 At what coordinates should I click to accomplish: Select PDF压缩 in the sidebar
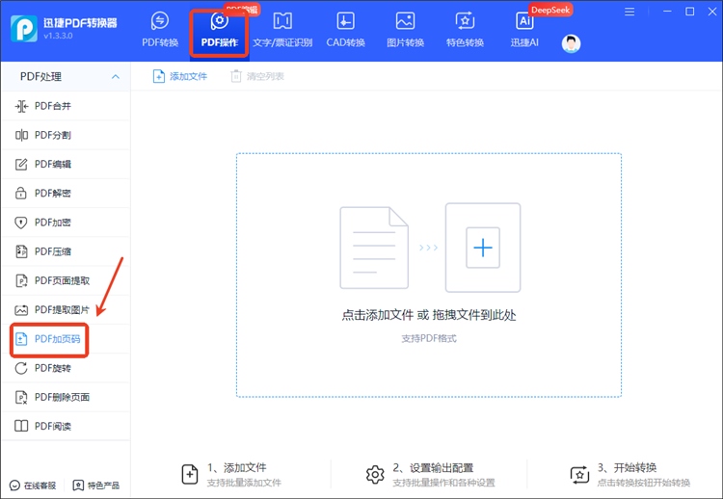tap(66, 251)
